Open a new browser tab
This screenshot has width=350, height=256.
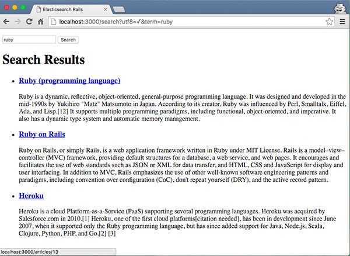click(119, 9)
